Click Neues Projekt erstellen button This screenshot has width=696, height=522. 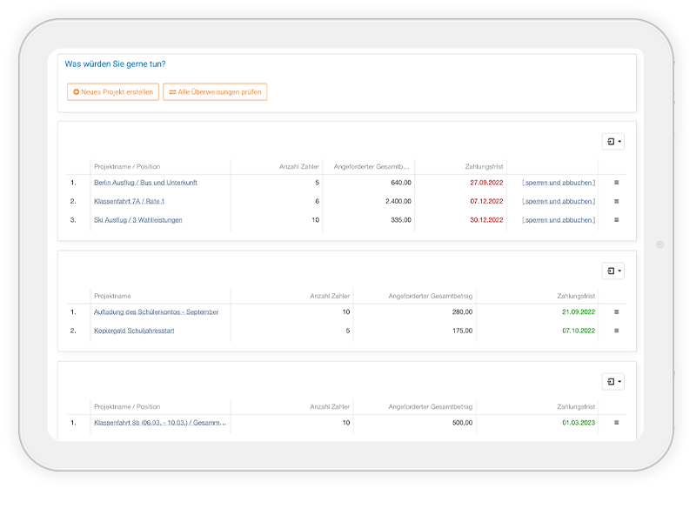coord(113,92)
